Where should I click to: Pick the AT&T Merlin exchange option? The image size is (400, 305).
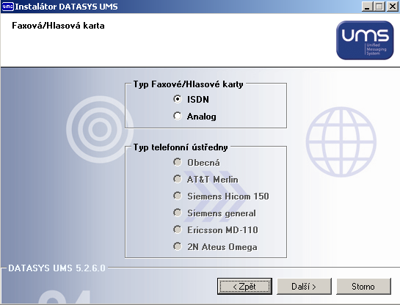point(178,179)
